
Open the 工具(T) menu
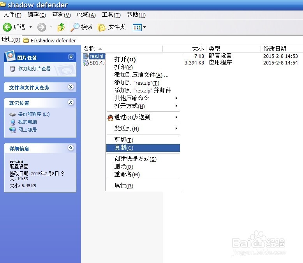(x=111, y=15)
